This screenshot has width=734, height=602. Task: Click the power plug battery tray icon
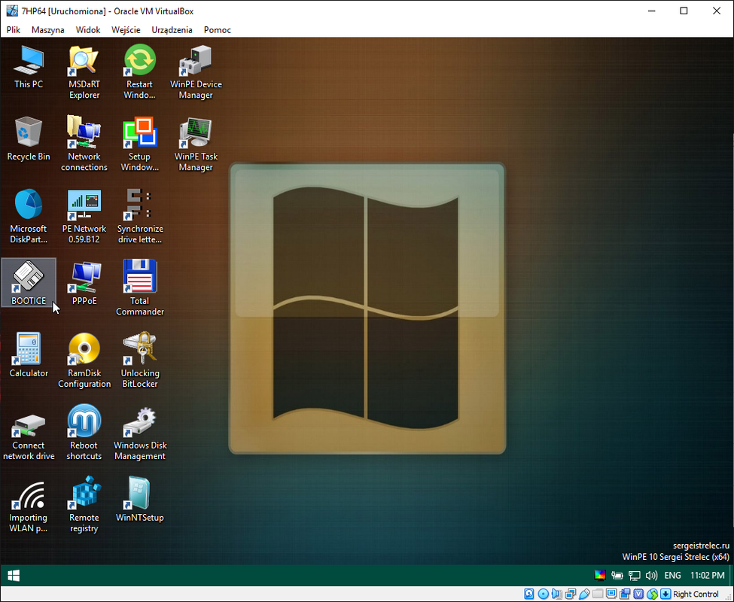click(617, 576)
